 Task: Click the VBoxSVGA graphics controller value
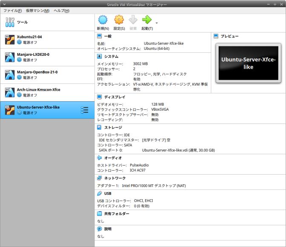tap(160, 109)
